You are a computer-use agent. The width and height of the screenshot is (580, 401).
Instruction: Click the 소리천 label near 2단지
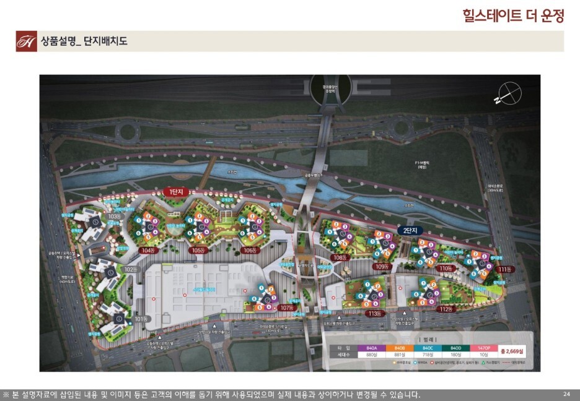coord(409,205)
